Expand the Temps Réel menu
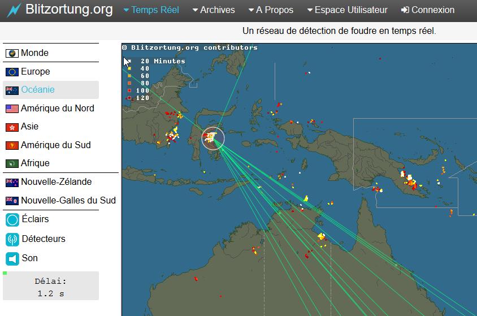Image resolution: width=477 pixels, height=316 pixels. coord(151,10)
